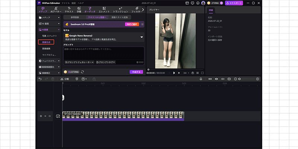
Task: Toggle video track visibility eye icon
Action: 45,116
